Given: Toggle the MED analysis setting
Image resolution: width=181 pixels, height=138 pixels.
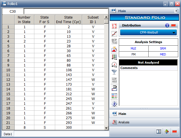Looking at the screenshot, I should point(163,54).
